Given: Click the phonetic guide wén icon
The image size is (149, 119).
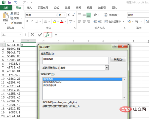Looking at the screenshot, I should 71,21.
